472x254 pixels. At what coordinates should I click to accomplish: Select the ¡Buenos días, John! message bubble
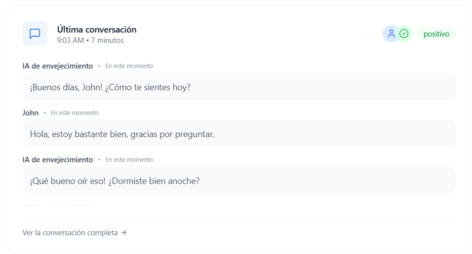tap(239, 87)
